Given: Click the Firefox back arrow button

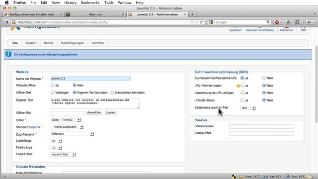Looking at the screenshot, I should pos(6,22).
